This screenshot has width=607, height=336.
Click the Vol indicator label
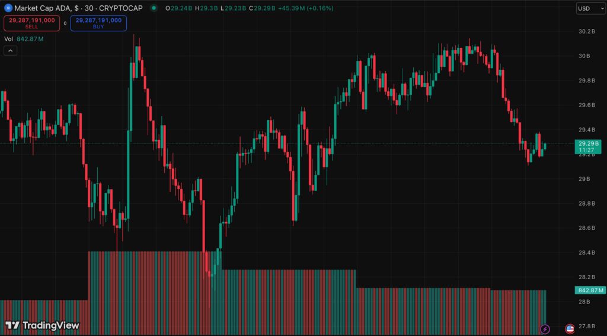[x=8, y=39]
